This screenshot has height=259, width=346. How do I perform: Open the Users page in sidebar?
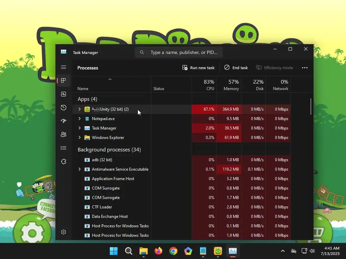point(64,134)
